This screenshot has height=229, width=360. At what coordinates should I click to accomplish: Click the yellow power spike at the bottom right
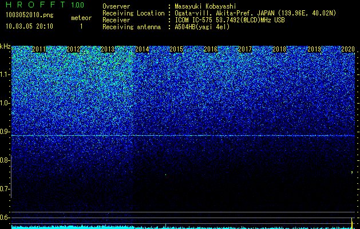(x=352, y=223)
